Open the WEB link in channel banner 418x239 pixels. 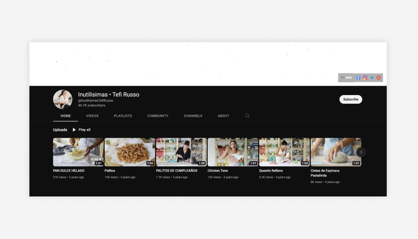click(346, 78)
